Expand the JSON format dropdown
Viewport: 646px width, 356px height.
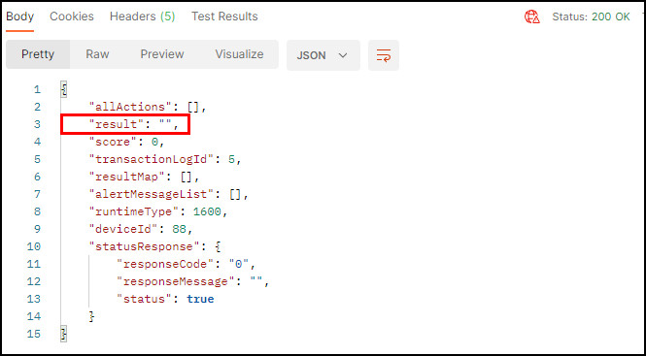coord(323,55)
